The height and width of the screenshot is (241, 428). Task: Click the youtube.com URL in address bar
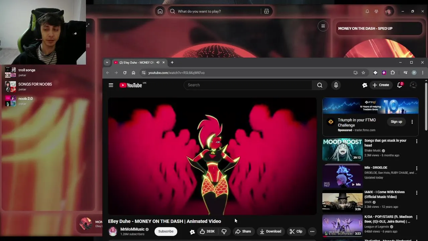coord(177,73)
